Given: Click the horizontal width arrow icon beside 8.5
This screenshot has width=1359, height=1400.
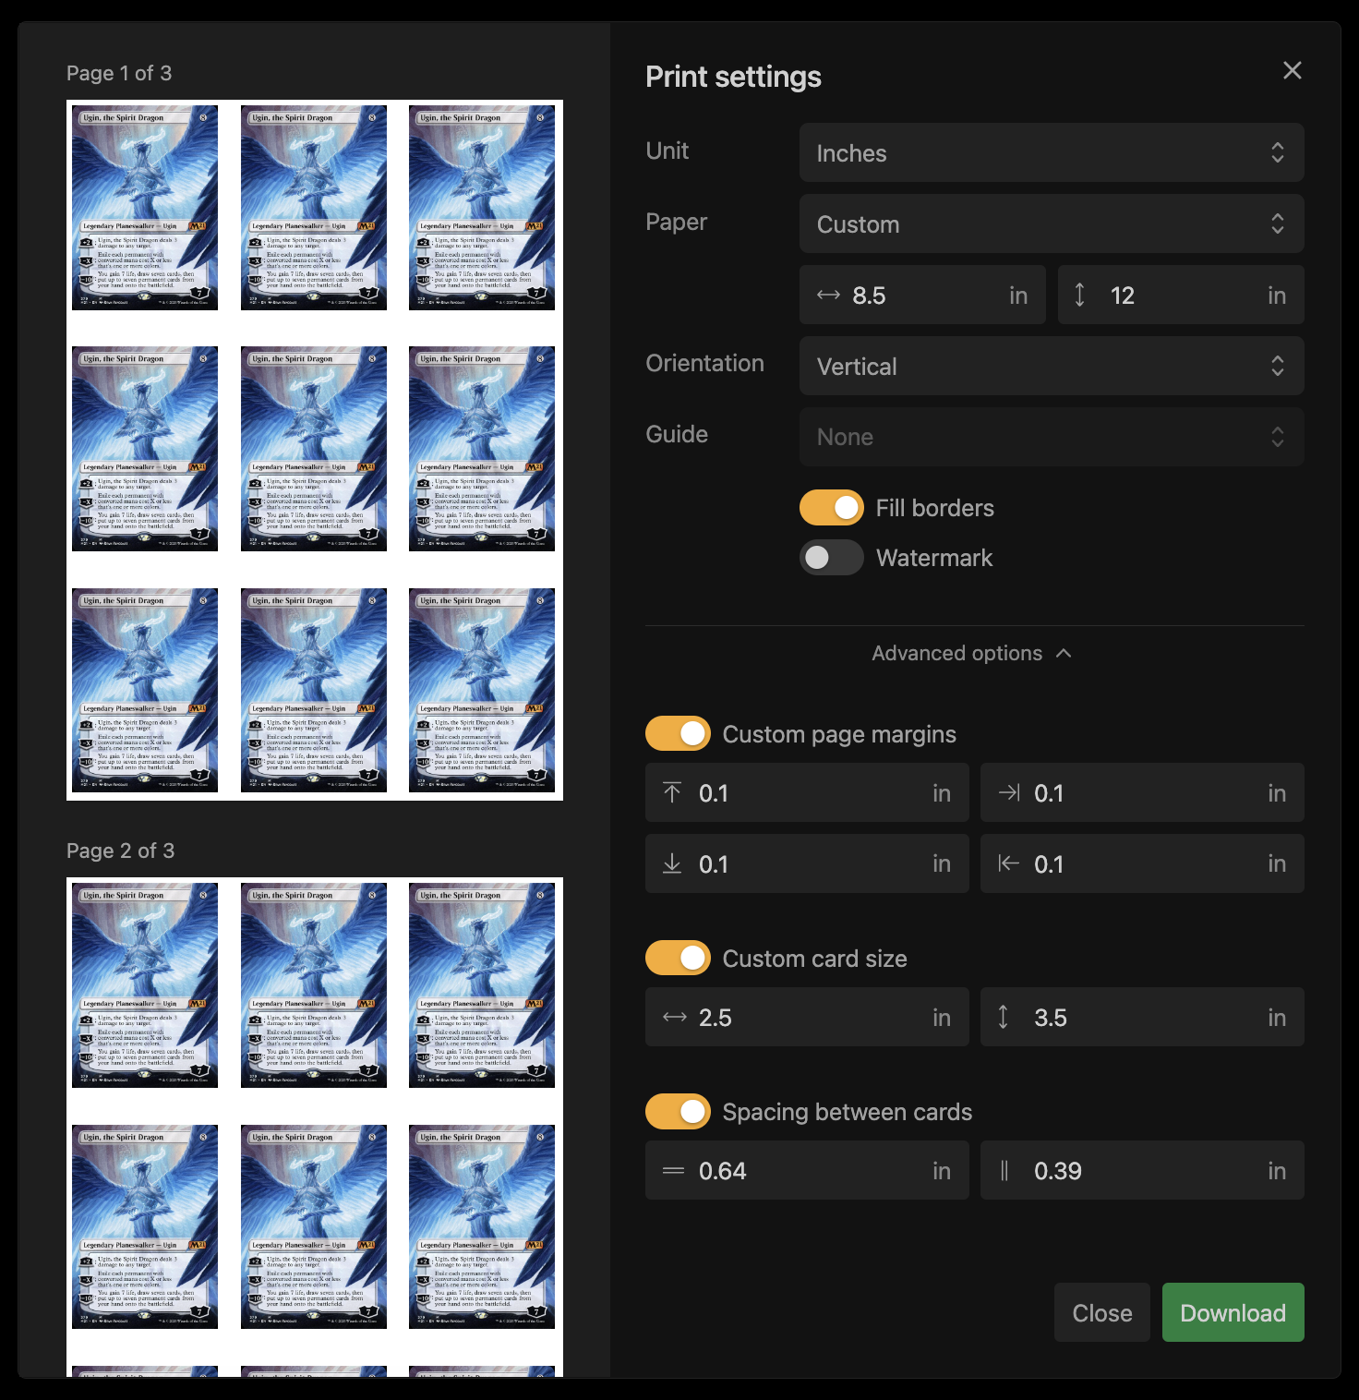Looking at the screenshot, I should coord(828,295).
